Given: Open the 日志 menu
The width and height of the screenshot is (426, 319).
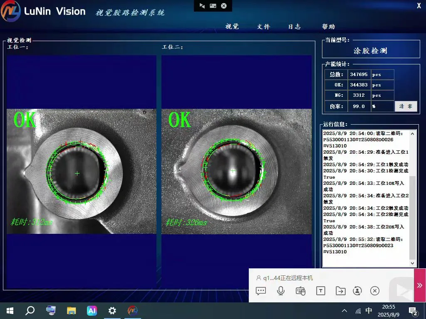Looking at the screenshot, I should pos(295,26).
